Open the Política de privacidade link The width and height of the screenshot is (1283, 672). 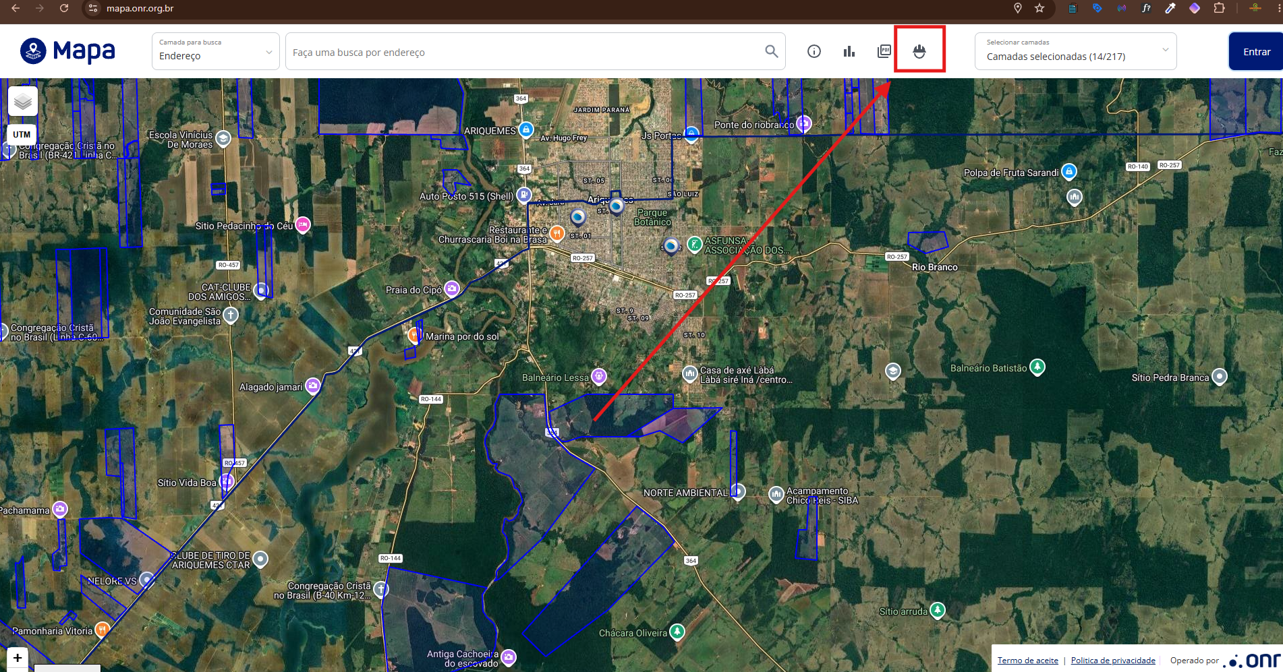(x=1113, y=661)
